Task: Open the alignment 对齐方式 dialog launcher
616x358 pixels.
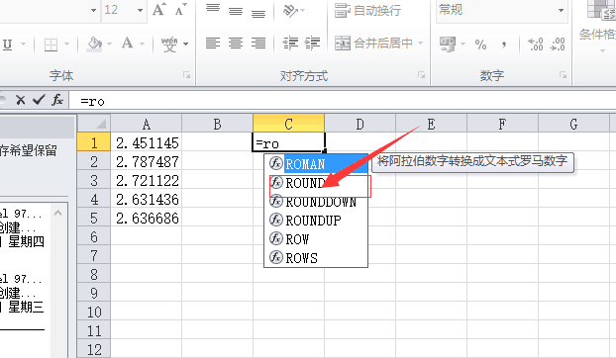Action: click(x=421, y=75)
